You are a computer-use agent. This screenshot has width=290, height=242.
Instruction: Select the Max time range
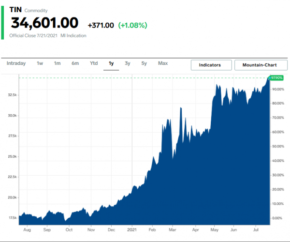163,63
